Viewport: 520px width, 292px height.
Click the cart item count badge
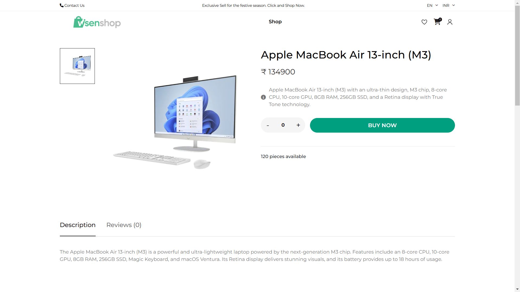(440, 19)
